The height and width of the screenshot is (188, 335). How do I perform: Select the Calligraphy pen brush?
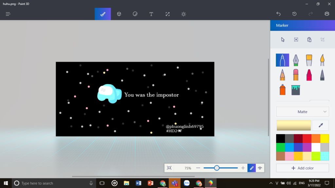296,60
